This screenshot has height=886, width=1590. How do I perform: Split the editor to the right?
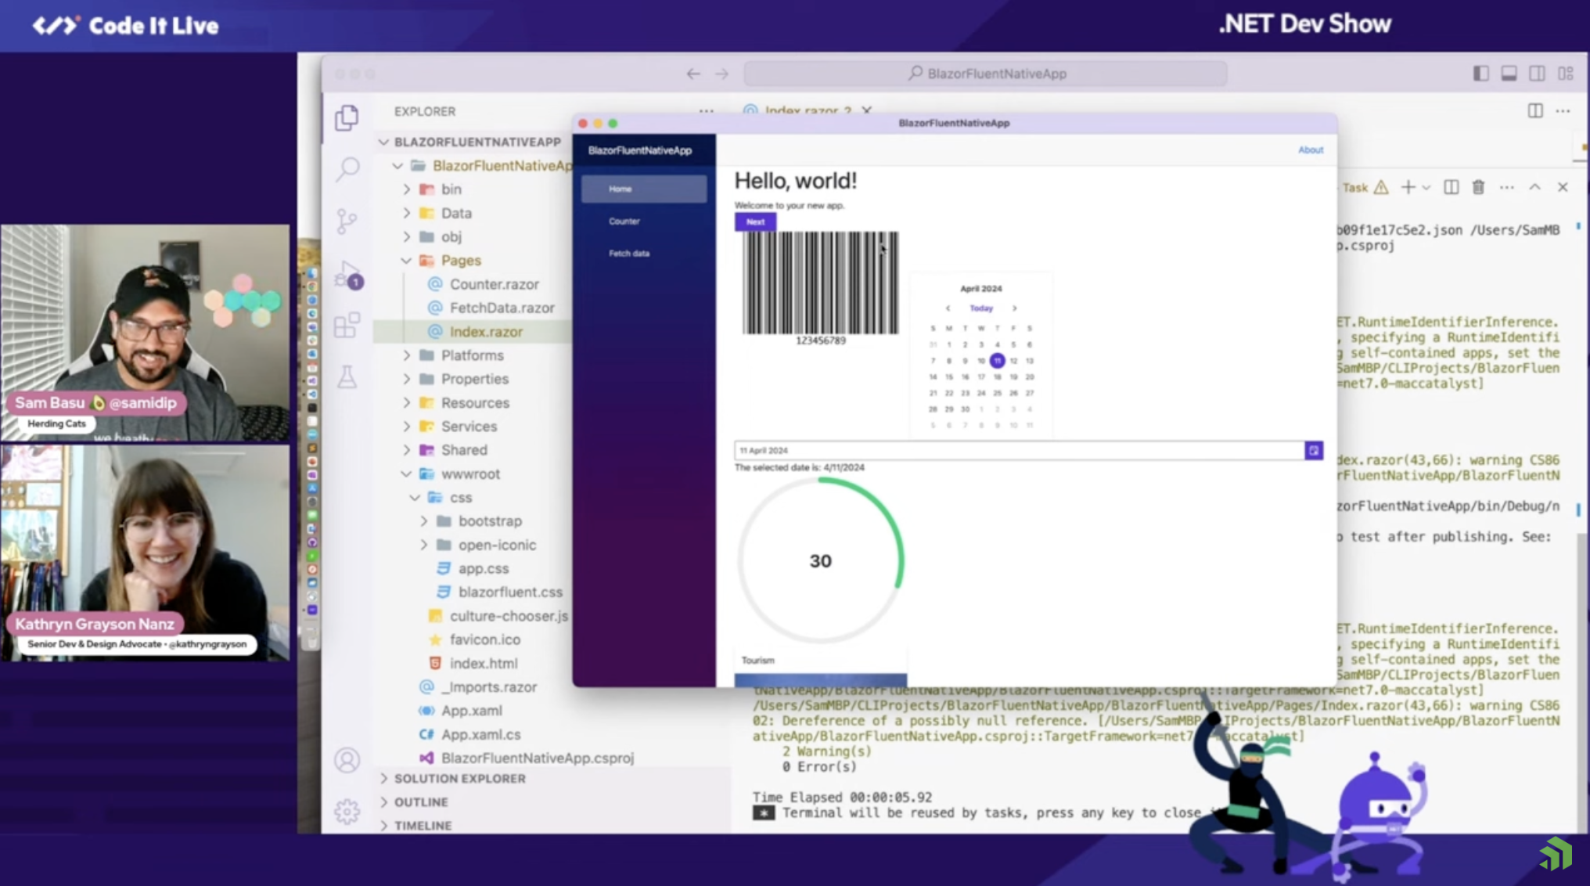(1535, 111)
